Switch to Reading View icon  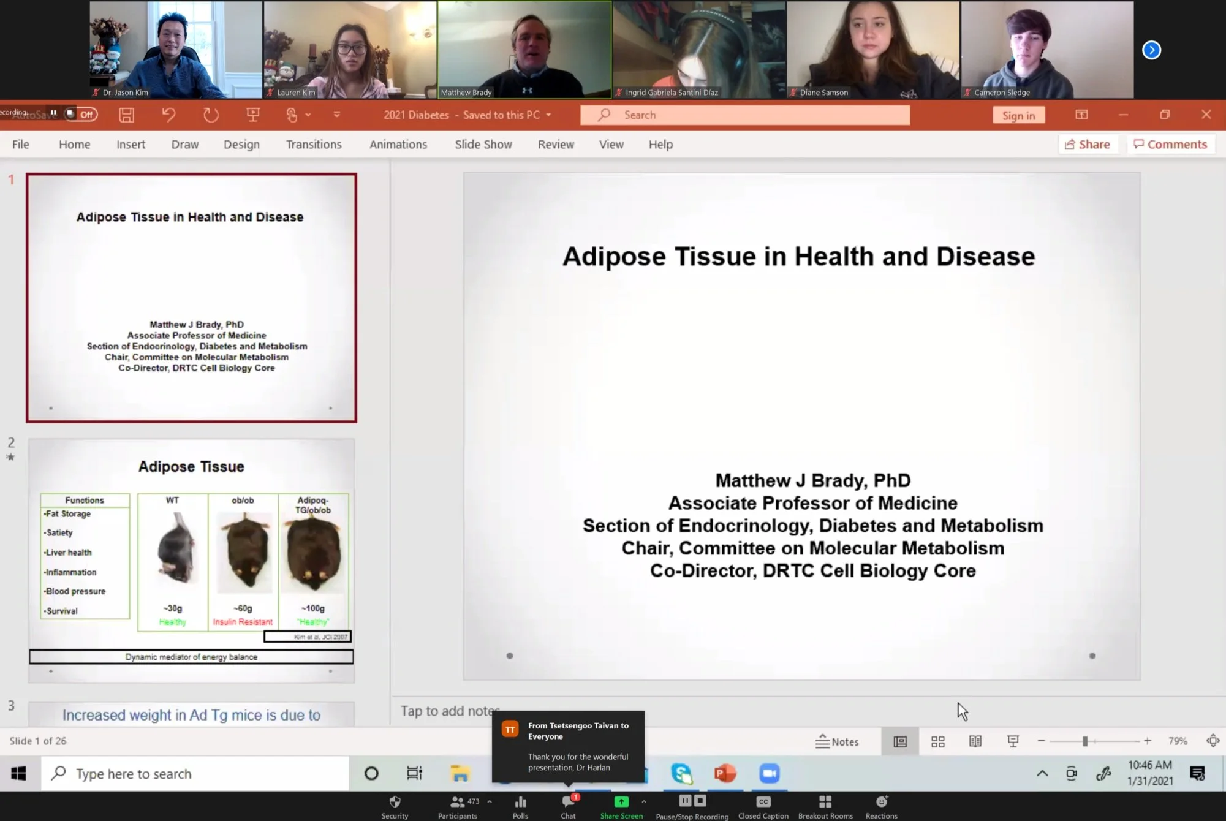click(x=975, y=741)
